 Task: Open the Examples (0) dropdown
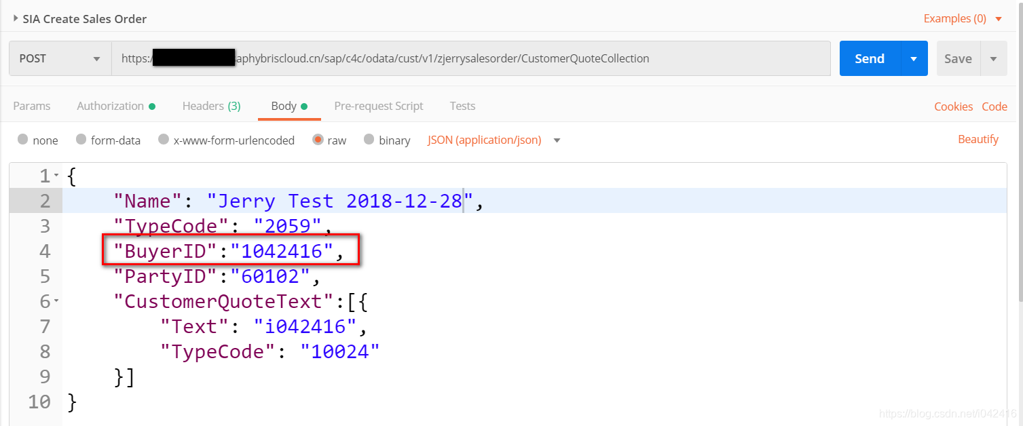(963, 18)
